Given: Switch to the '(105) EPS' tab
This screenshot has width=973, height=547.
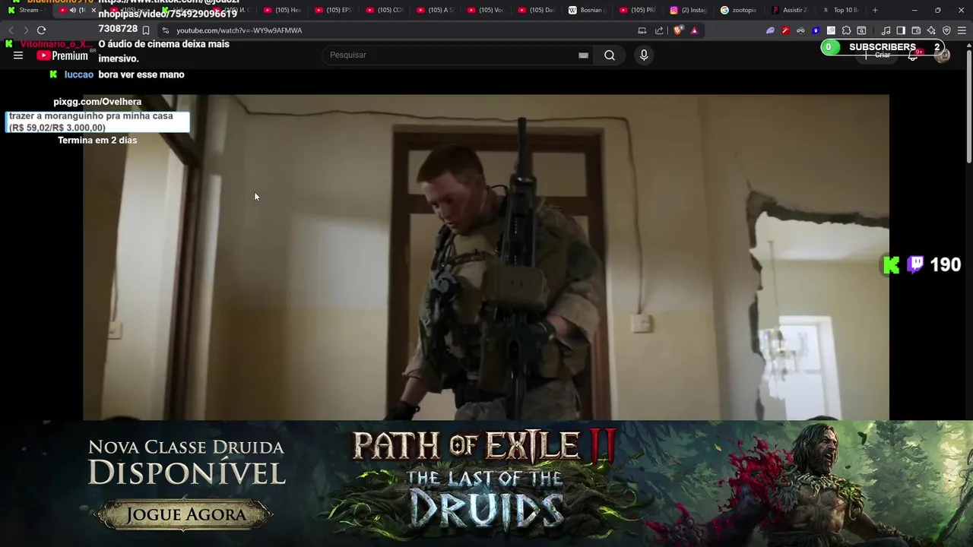Looking at the screenshot, I should pyautogui.click(x=333, y=10).
